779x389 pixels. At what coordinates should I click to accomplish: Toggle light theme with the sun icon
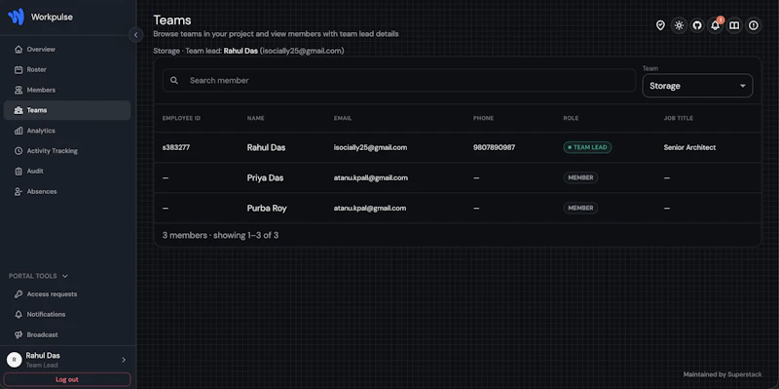[x=679, y=25]
